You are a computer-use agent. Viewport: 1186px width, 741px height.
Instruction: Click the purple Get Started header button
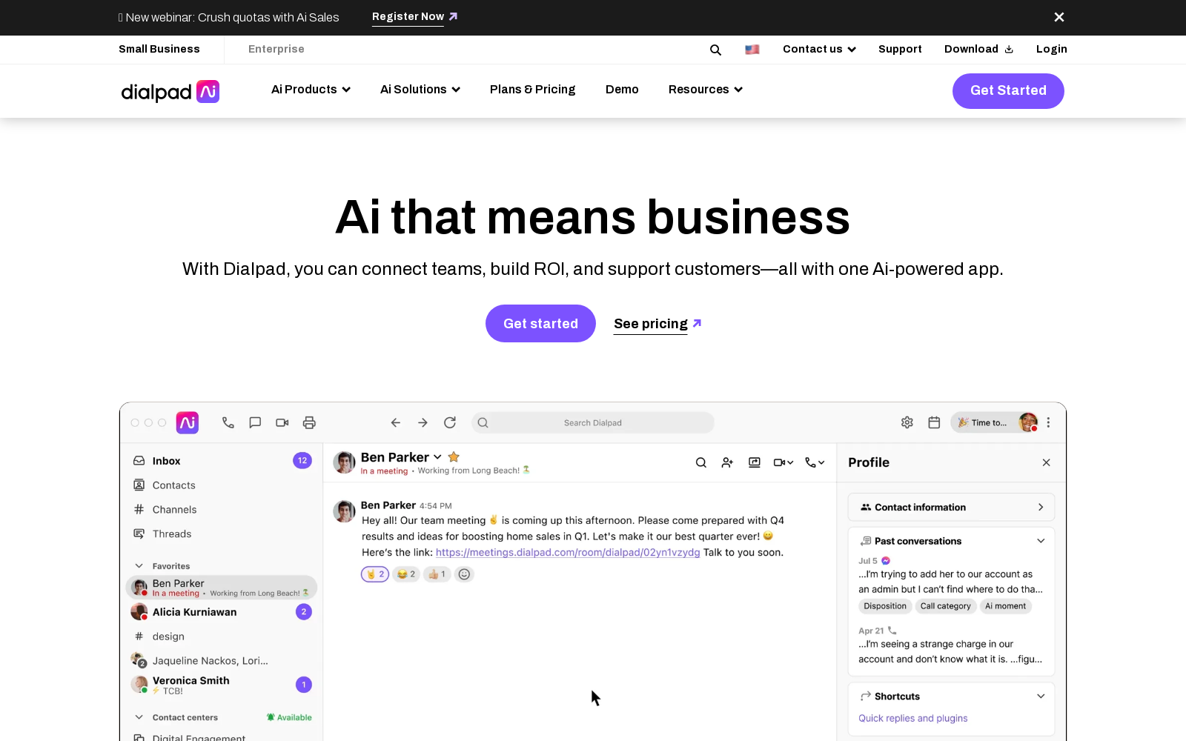click(1008, 91)
